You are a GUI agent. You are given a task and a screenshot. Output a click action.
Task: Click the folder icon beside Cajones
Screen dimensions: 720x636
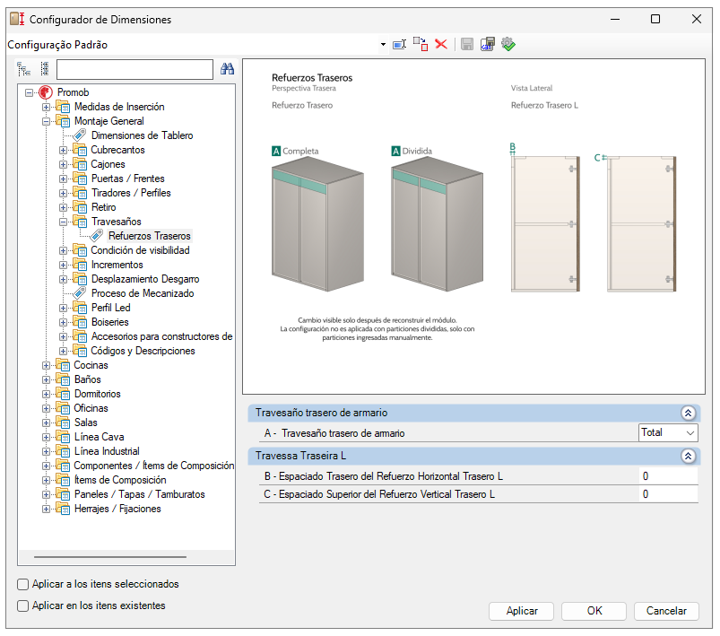(x=80, y=164)
